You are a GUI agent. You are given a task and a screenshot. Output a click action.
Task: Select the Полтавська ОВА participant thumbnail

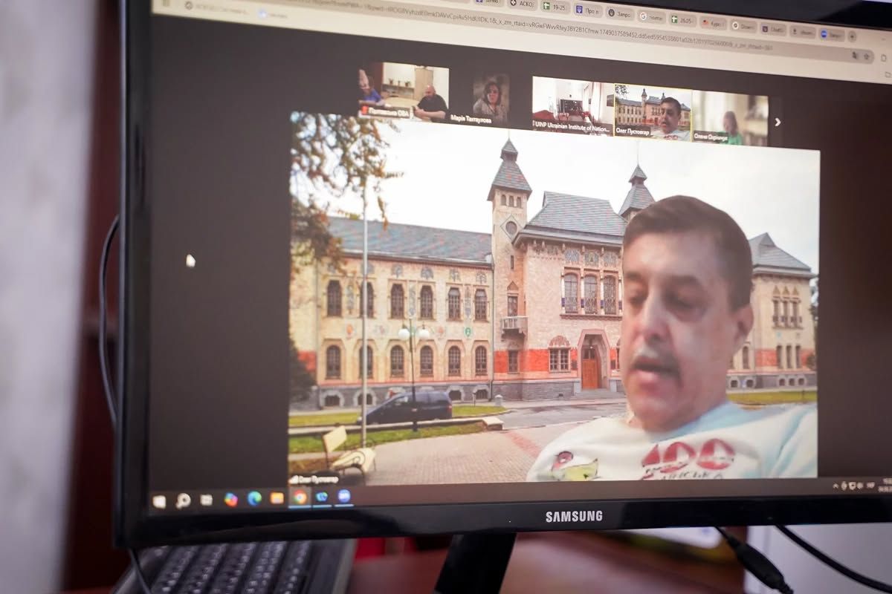coord(404,91)
